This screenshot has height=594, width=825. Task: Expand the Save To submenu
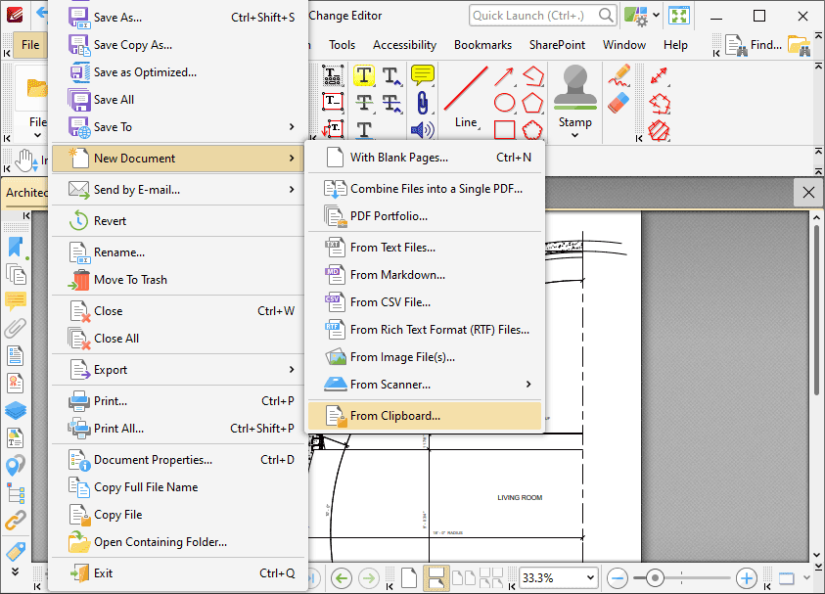click(292, 127)
